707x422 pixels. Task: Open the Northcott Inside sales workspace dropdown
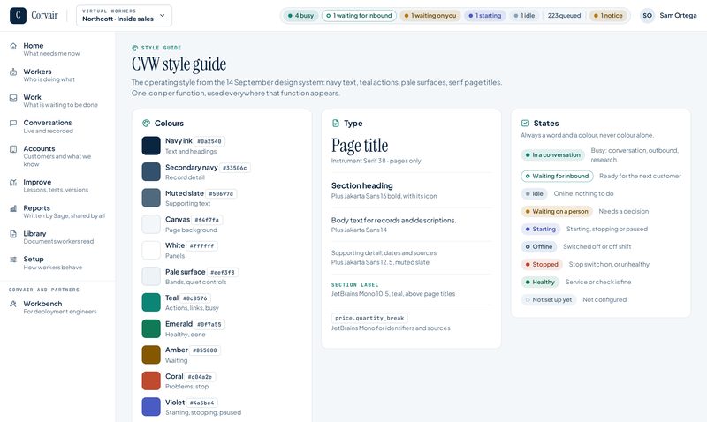coord(124,15)
